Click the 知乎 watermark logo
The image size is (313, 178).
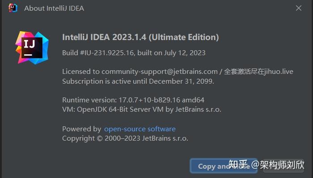coord(238,164)
